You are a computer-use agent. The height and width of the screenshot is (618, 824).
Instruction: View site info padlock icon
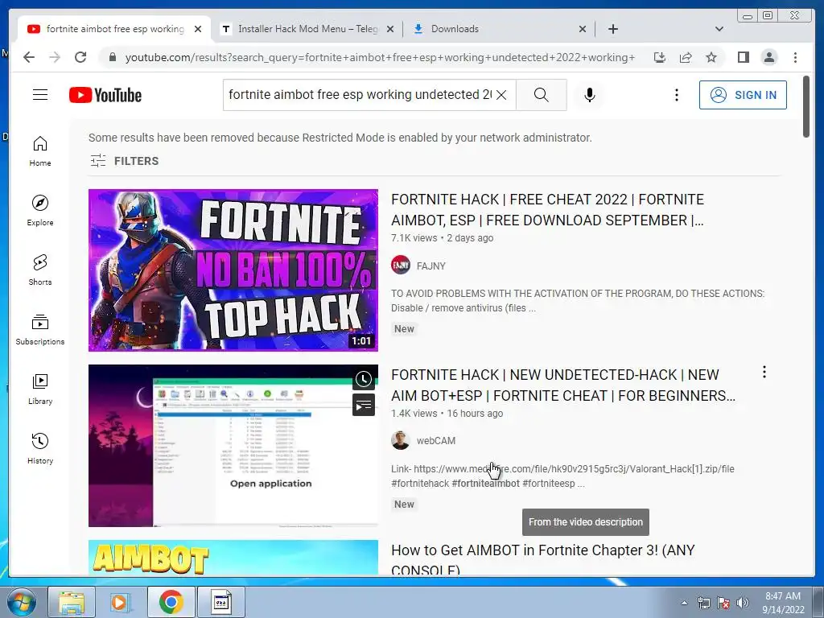click(x=112, y=57)
